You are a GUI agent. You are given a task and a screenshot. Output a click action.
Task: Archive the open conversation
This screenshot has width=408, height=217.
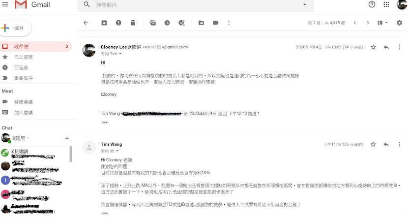point(104,23)
